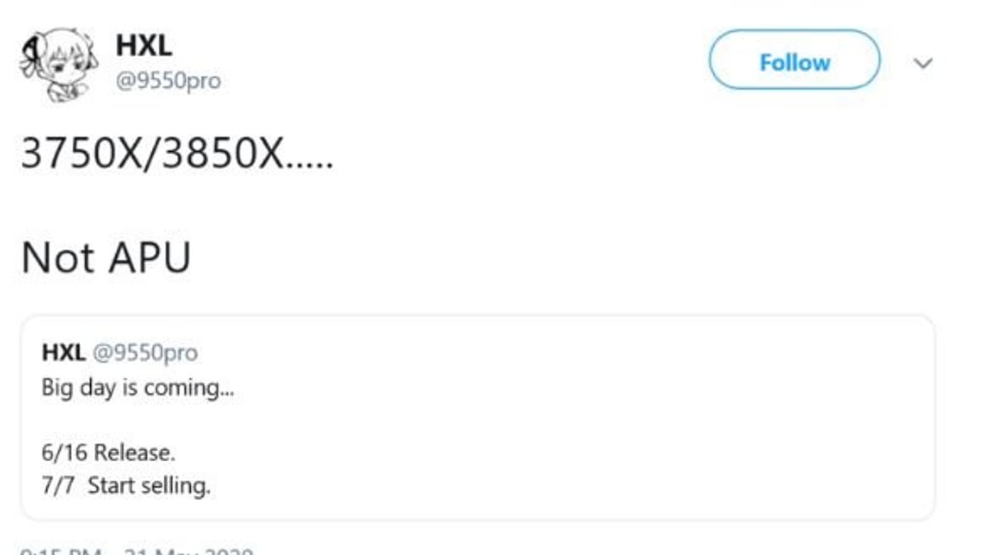988x555 pixels.
Task: Click the May 2020 date at the bottom
Action: tap(188, 551)
